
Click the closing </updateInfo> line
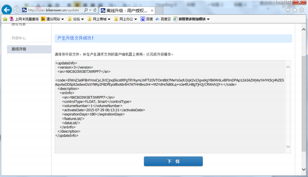[67, 135]
